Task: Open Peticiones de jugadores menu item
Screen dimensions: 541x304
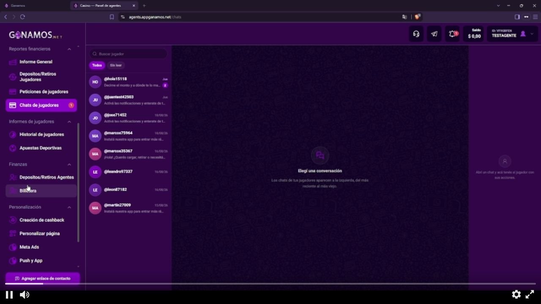Action: [41, 92]
